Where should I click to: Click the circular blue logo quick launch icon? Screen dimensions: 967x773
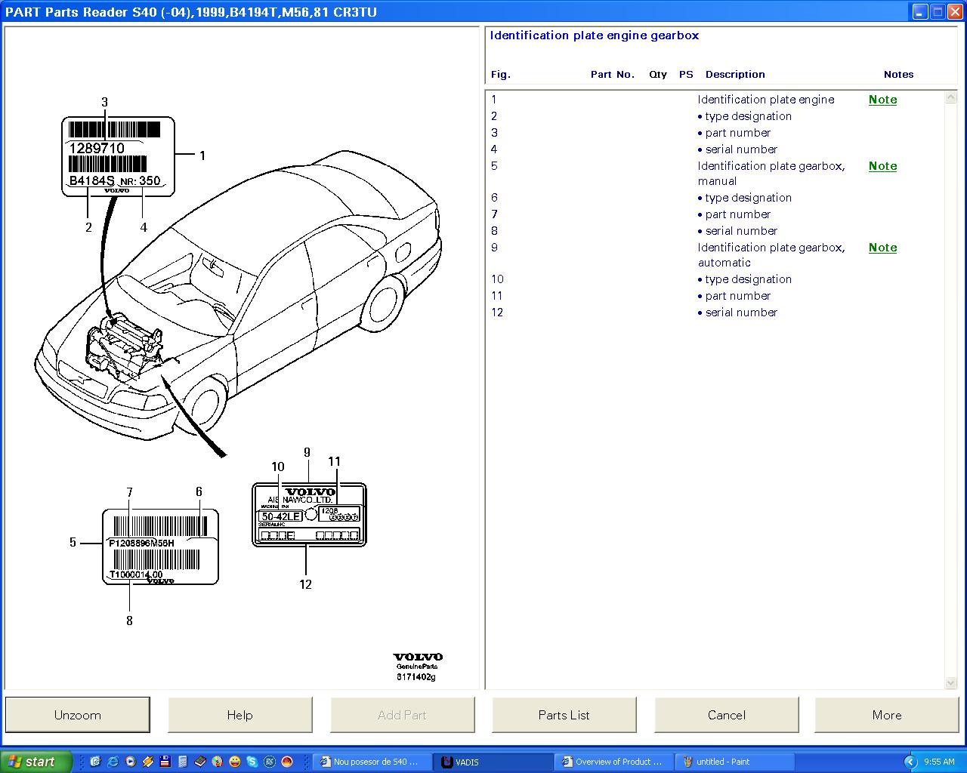pos(270,762)
